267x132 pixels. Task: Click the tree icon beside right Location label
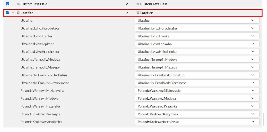coord(138,13)
